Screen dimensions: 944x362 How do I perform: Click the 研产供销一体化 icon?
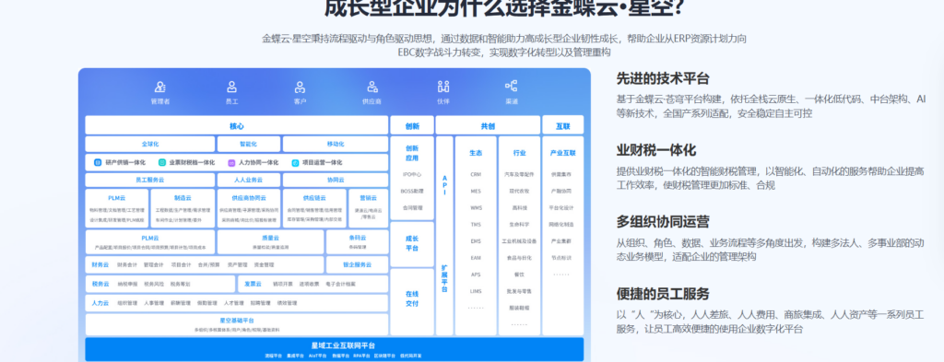98,162
